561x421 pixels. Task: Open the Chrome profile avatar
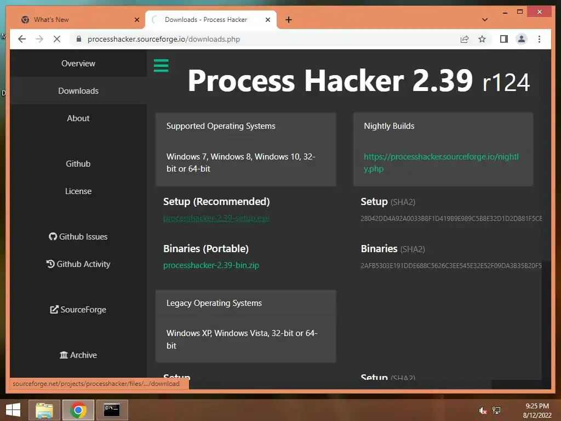tap(522, 39)
